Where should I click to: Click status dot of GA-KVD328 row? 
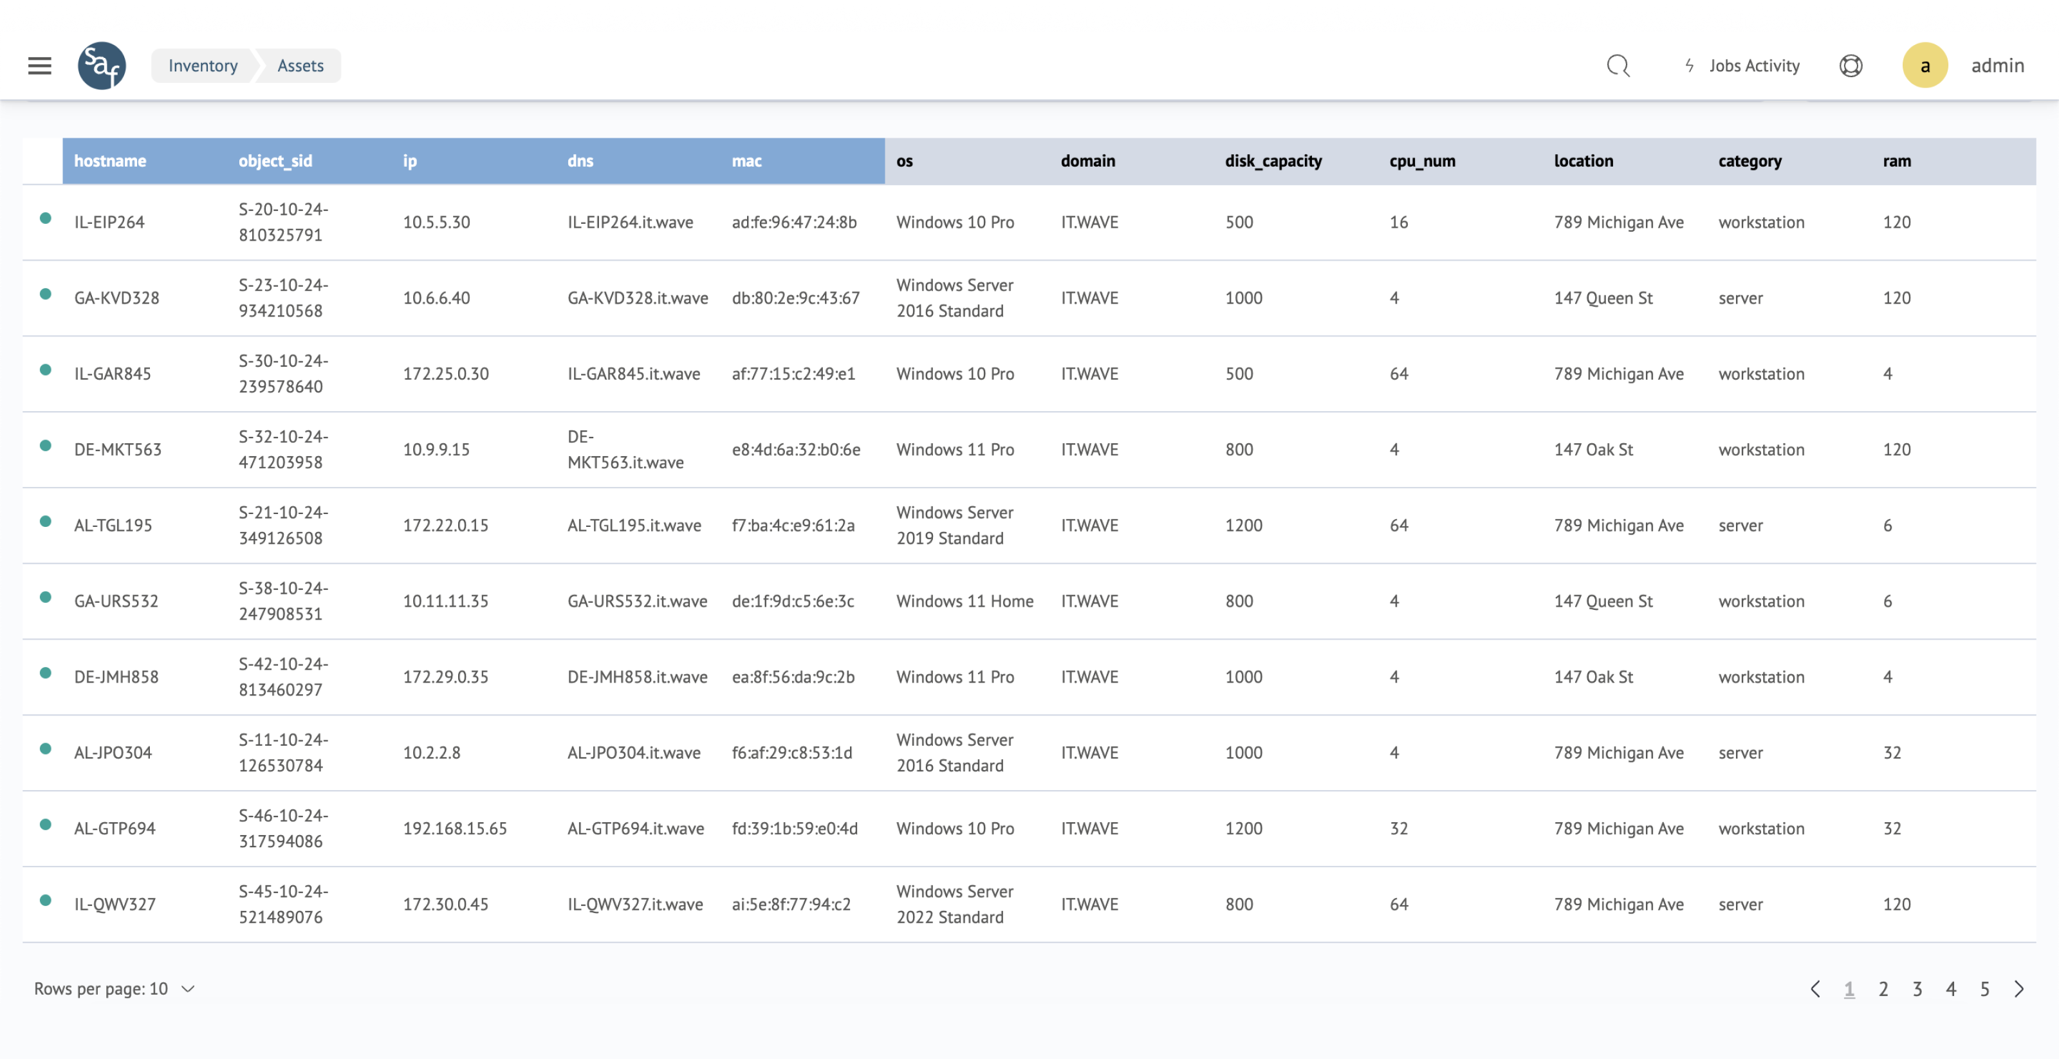pyautogui.click(x=46, y=294)
